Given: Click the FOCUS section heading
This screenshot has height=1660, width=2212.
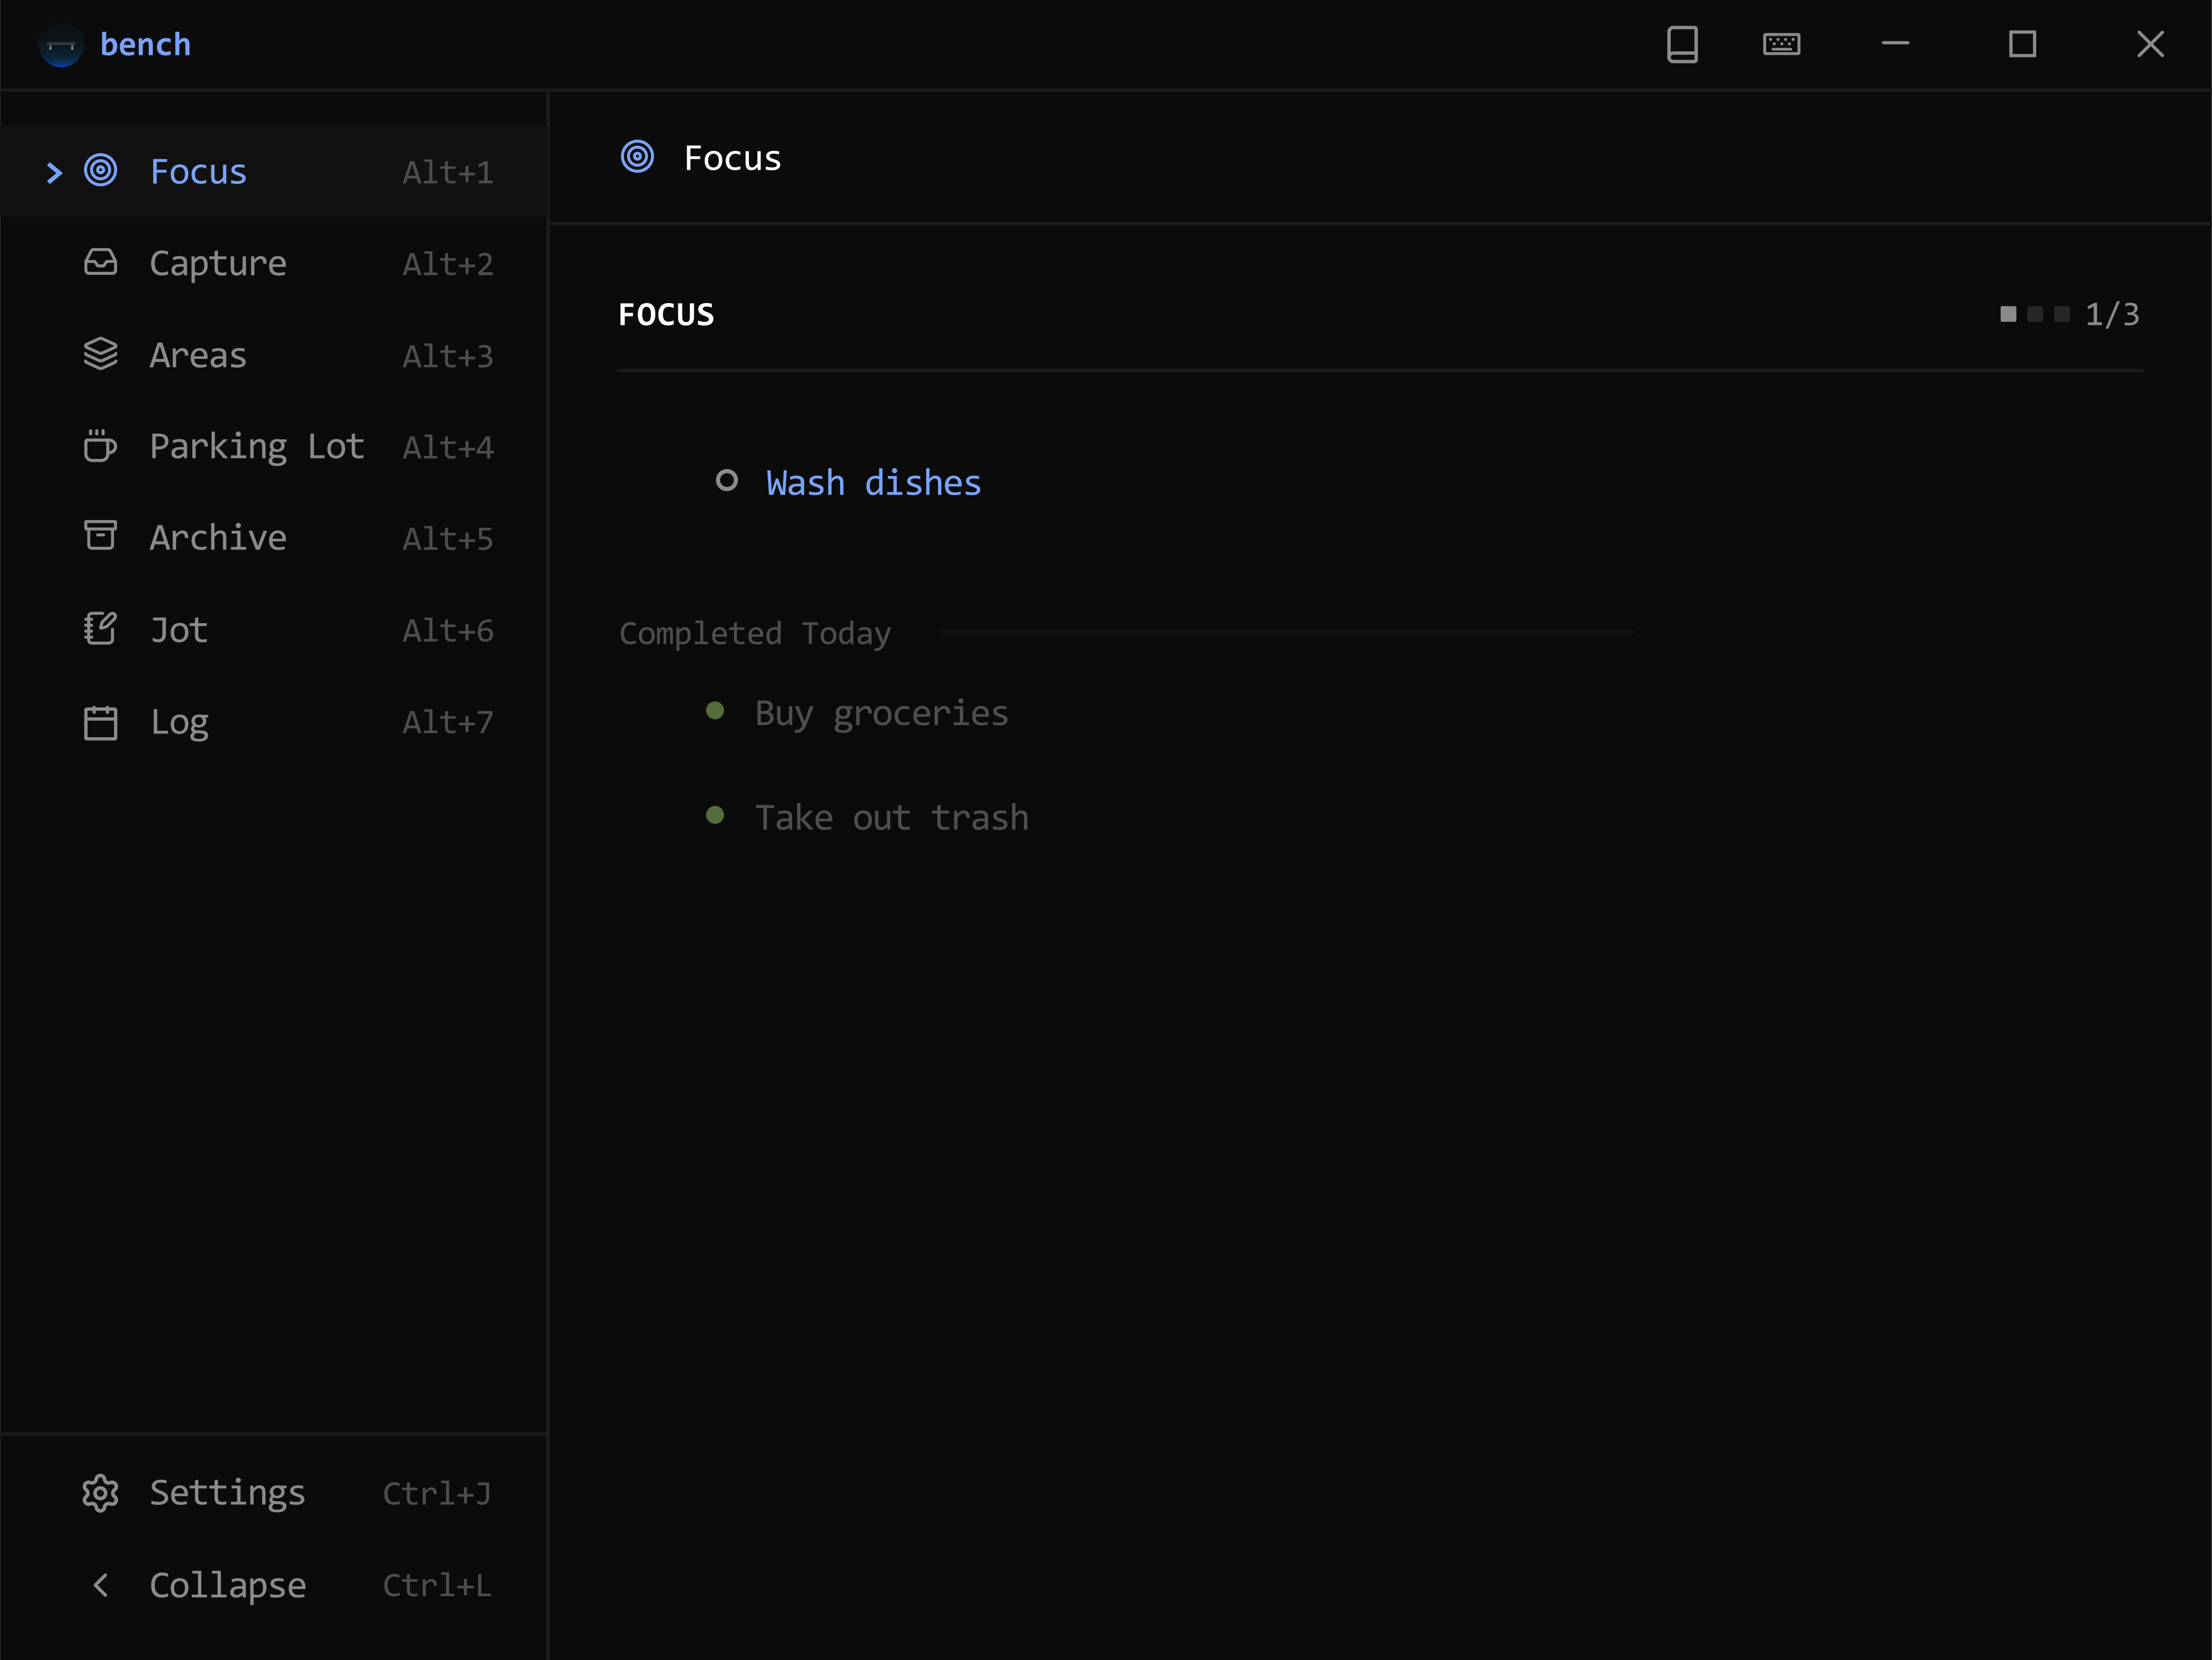Looking at the screenshot, I should click(667, 315).
